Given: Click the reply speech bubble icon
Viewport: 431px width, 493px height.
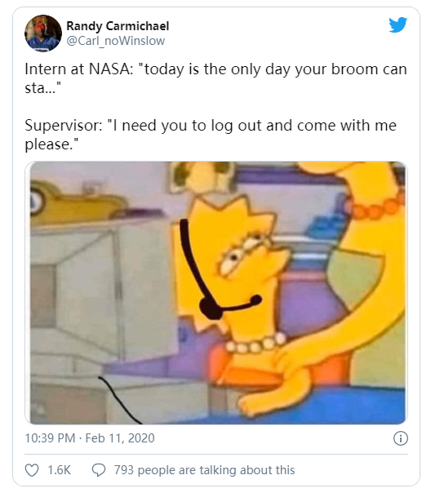Looking at the screenshot, I should pos(99,470).
